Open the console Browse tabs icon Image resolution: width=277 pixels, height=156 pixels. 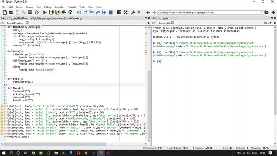(x=154, y=23)
